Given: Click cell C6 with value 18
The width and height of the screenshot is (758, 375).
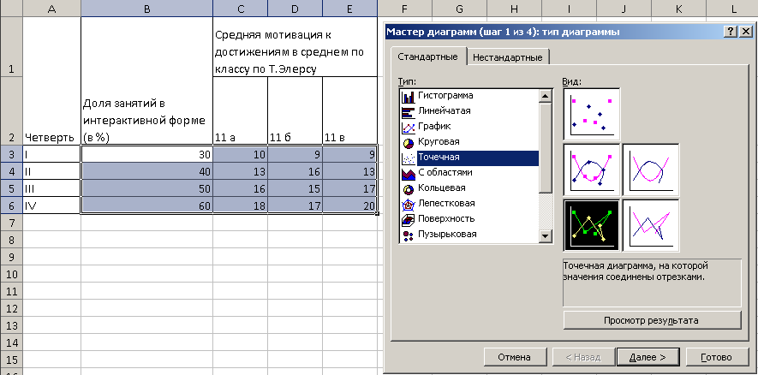Looking at the screenshot, I should coord(241,205).
